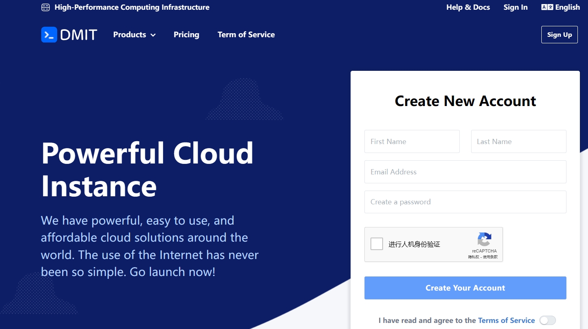Viewport: 588px width, 329px height.
Task: Check the reCAPTCHA verification checkbox
Action: pos(377,244)
